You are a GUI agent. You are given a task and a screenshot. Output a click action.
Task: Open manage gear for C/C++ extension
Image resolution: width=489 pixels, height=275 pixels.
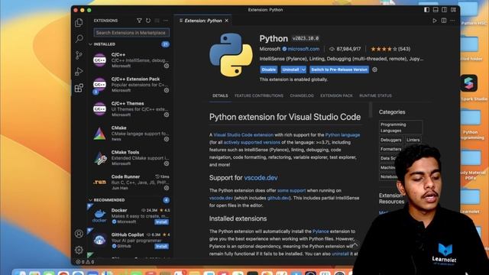coord(167,66)
